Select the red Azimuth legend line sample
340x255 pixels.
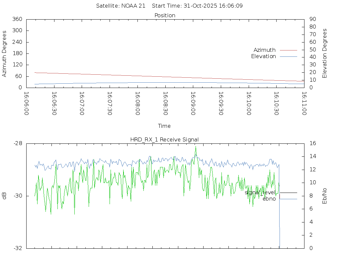tap(288, 50)
